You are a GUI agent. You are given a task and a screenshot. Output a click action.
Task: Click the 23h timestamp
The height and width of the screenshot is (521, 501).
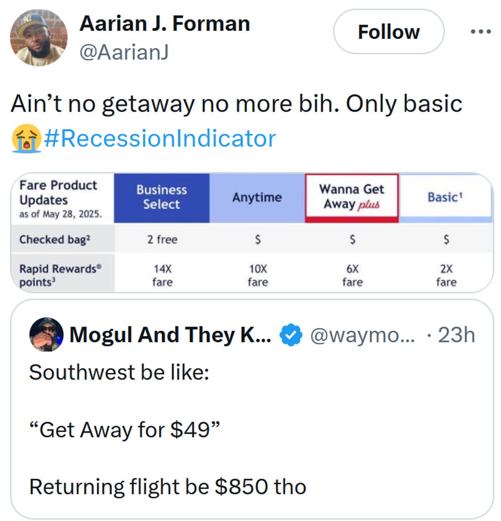pos(456,335)
